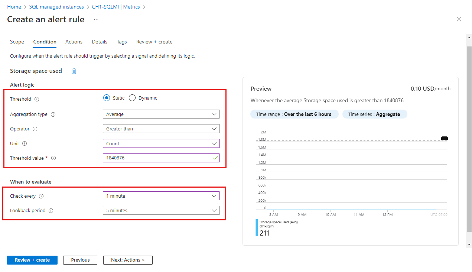The image size is (472, 272).
Task: Go to the Review + create tab
Action: [154, 42]
